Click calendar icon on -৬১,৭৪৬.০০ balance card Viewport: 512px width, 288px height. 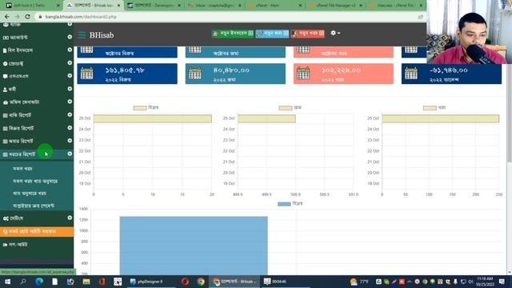point(411,74)
